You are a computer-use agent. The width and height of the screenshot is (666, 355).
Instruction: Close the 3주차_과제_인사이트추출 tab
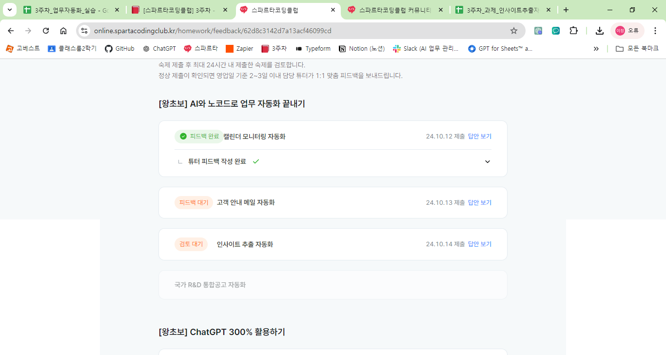tap(548, 10)
